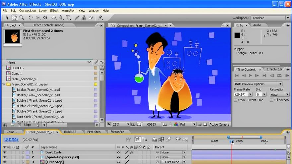The height and width of the screenshot is (164, 292).
Task: Enable From Current Time checkbox
Action: 236,100
